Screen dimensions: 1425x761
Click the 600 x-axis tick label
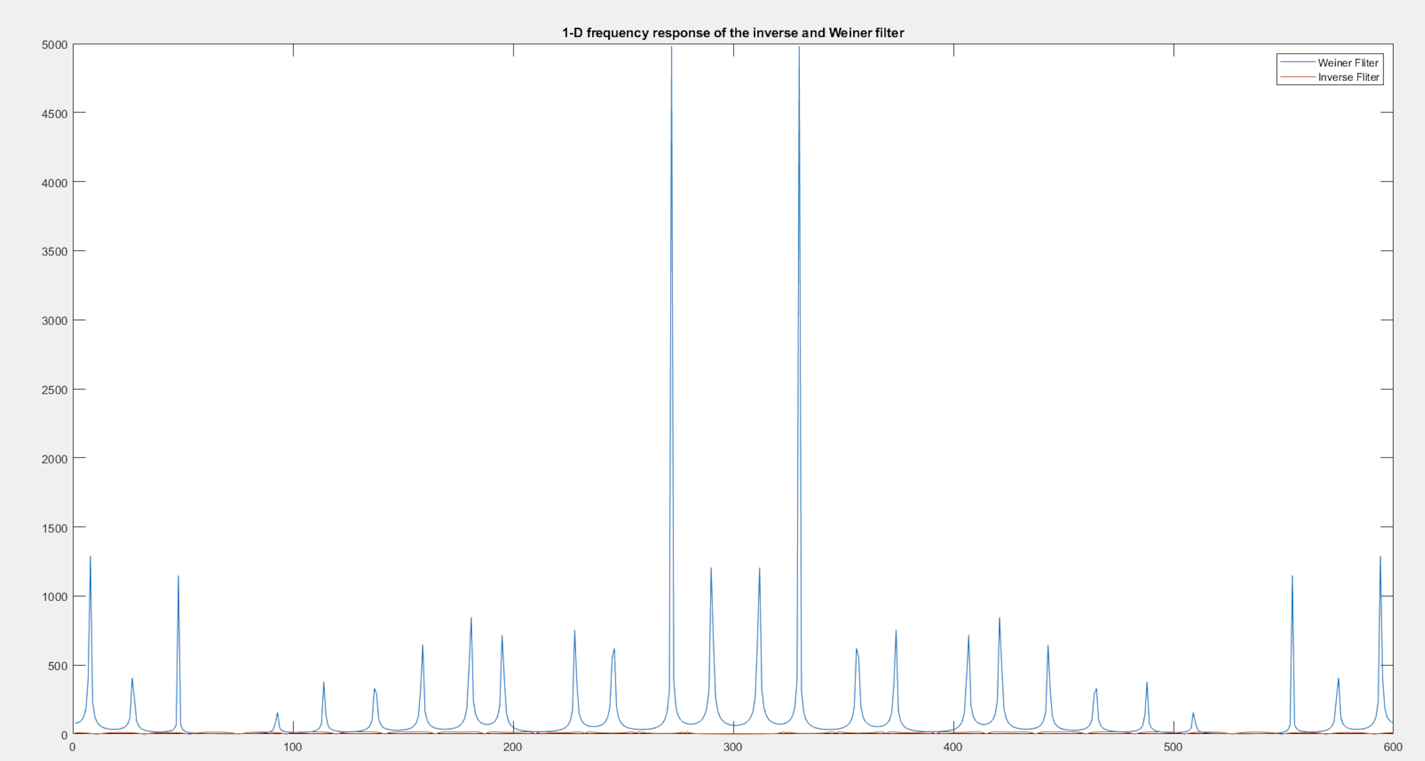pyautogui.click(x=1393, y=747)
